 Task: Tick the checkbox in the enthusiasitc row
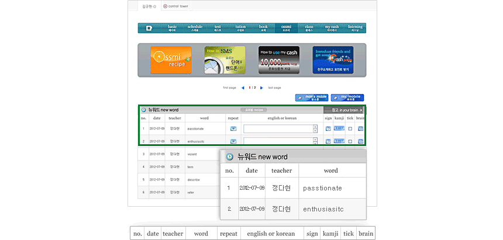(x=350, y=141)
